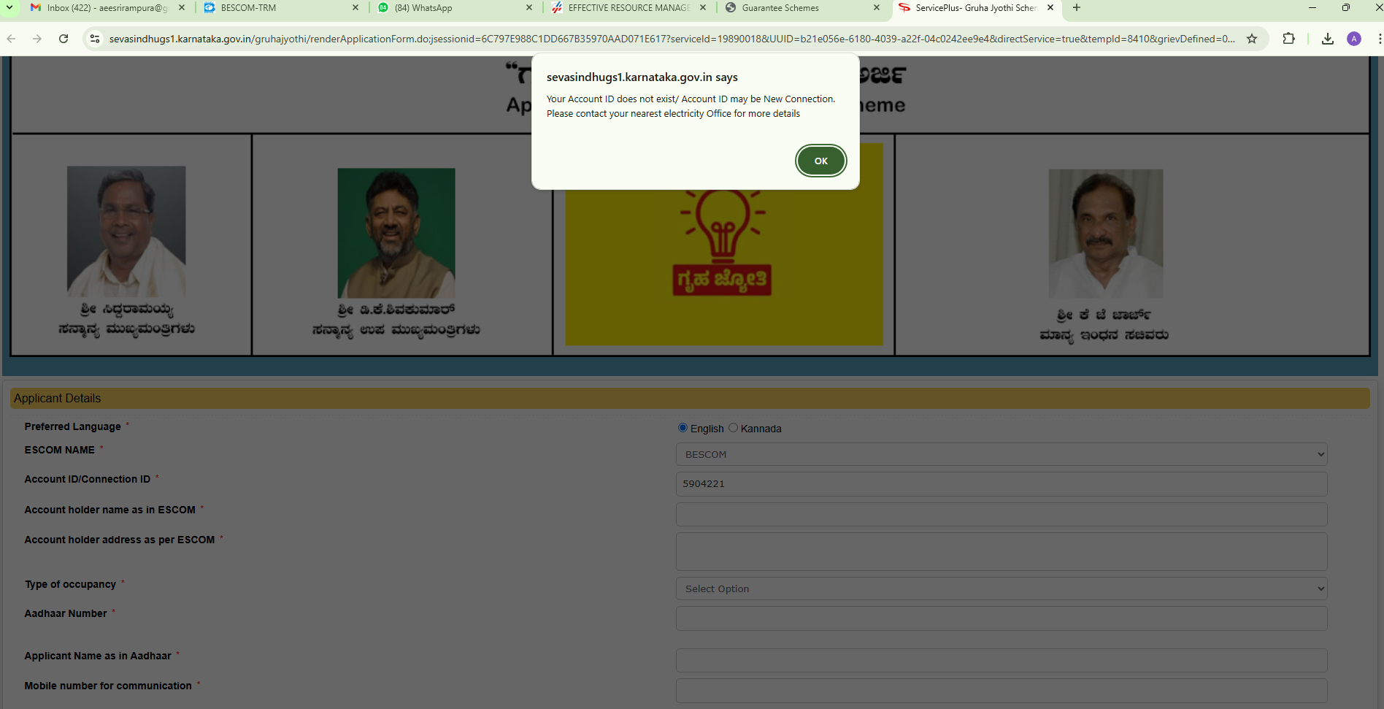Viewport: 1384px width, 709px height.
Task: Open the downloads panel
Action: [1328, 39]
